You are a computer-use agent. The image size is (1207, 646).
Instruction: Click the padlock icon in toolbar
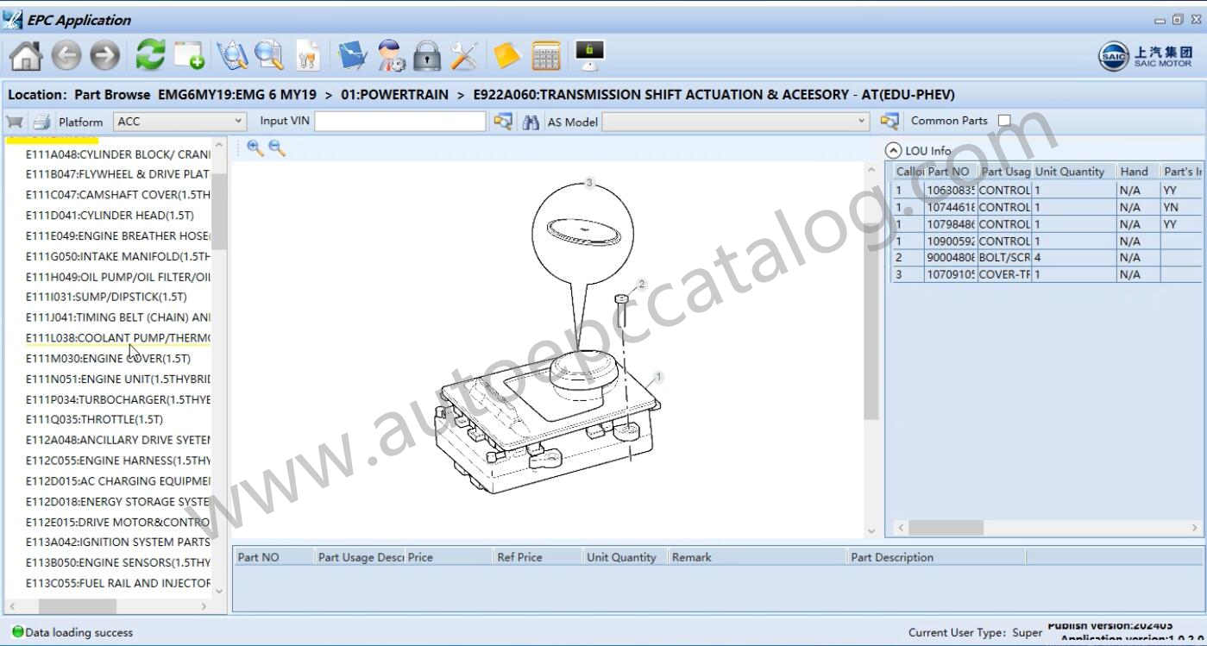tap(426, 57)
